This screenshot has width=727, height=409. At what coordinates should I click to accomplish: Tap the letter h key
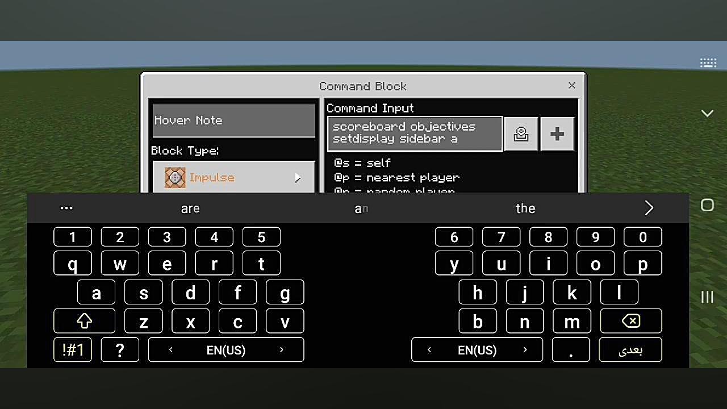click(x=478, y=293)
